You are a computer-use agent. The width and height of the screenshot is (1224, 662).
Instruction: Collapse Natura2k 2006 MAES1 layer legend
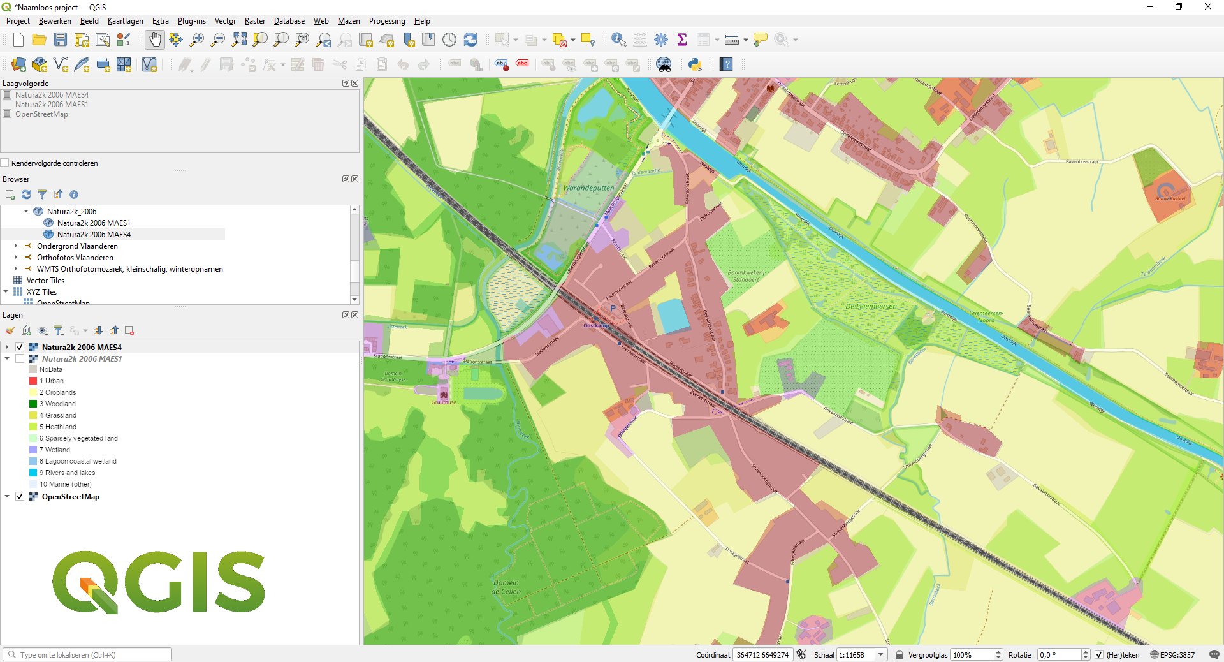[x=7, y=359]
